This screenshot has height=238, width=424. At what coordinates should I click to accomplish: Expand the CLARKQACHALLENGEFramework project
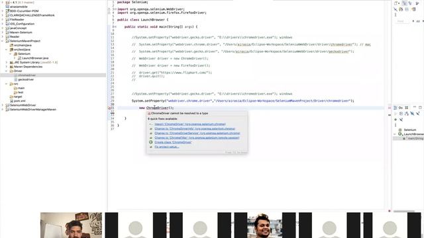coord(3,15)
